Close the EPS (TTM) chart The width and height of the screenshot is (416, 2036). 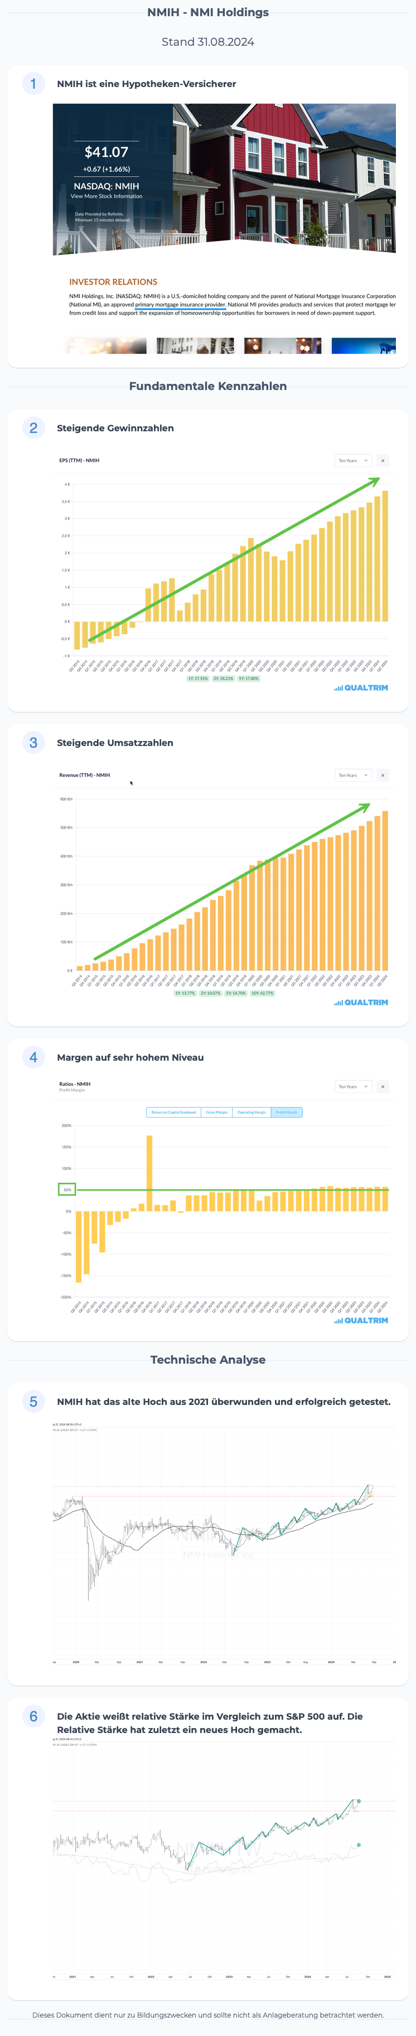click(383, 461)
